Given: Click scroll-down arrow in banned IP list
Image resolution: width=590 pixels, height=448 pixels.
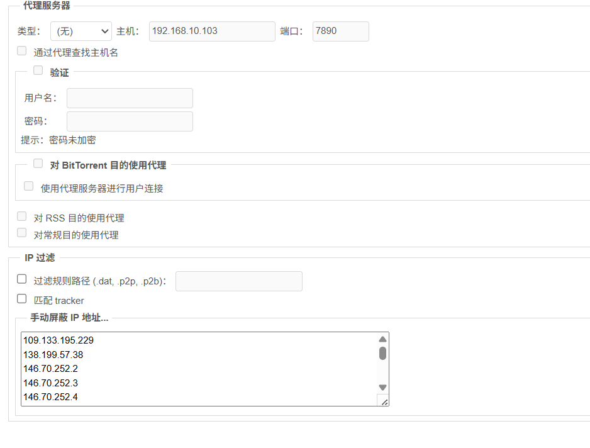Looking at the screenshot, I should (x=382, y=388).
